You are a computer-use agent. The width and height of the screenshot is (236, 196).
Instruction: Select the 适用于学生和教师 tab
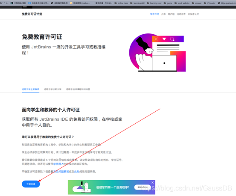pyautogui.click(x=31, y=89)
